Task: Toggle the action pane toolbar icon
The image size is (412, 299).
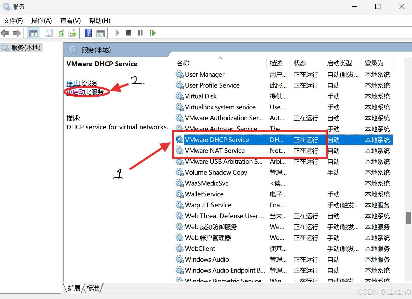Action: click(x=101, y=33)
